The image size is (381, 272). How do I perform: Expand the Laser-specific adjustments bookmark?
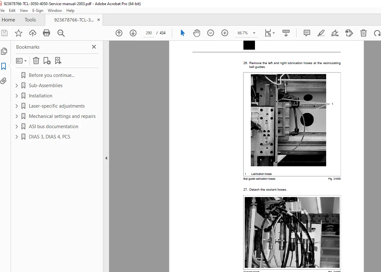(17, 106)
